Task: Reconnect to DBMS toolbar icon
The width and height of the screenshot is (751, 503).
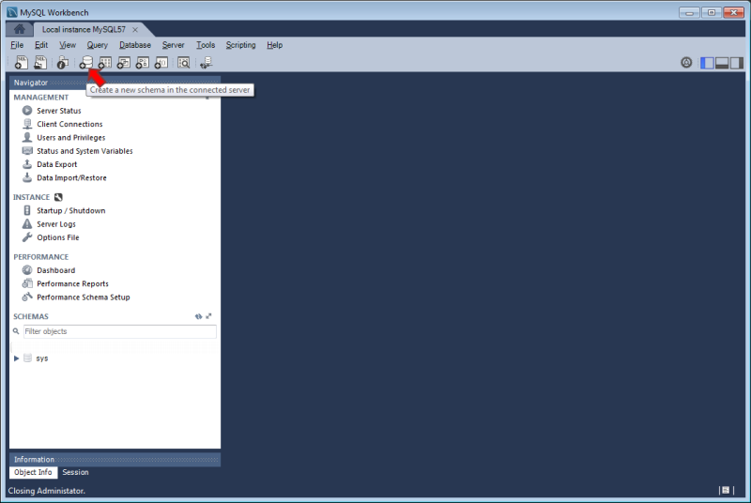Action: pos(206,62)
